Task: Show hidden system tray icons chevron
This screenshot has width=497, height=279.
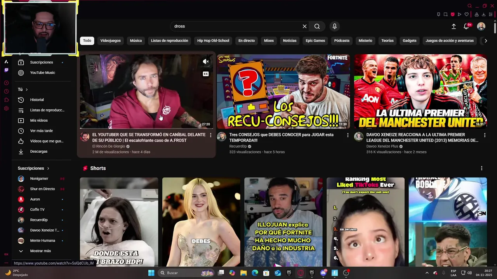Action: [x=427, y=273]
